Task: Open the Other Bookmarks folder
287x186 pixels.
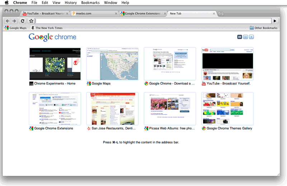Action: tap(264, 28)
